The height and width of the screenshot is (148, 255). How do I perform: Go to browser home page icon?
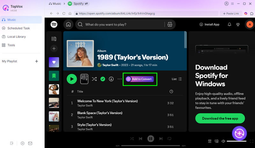coord(70,13)
